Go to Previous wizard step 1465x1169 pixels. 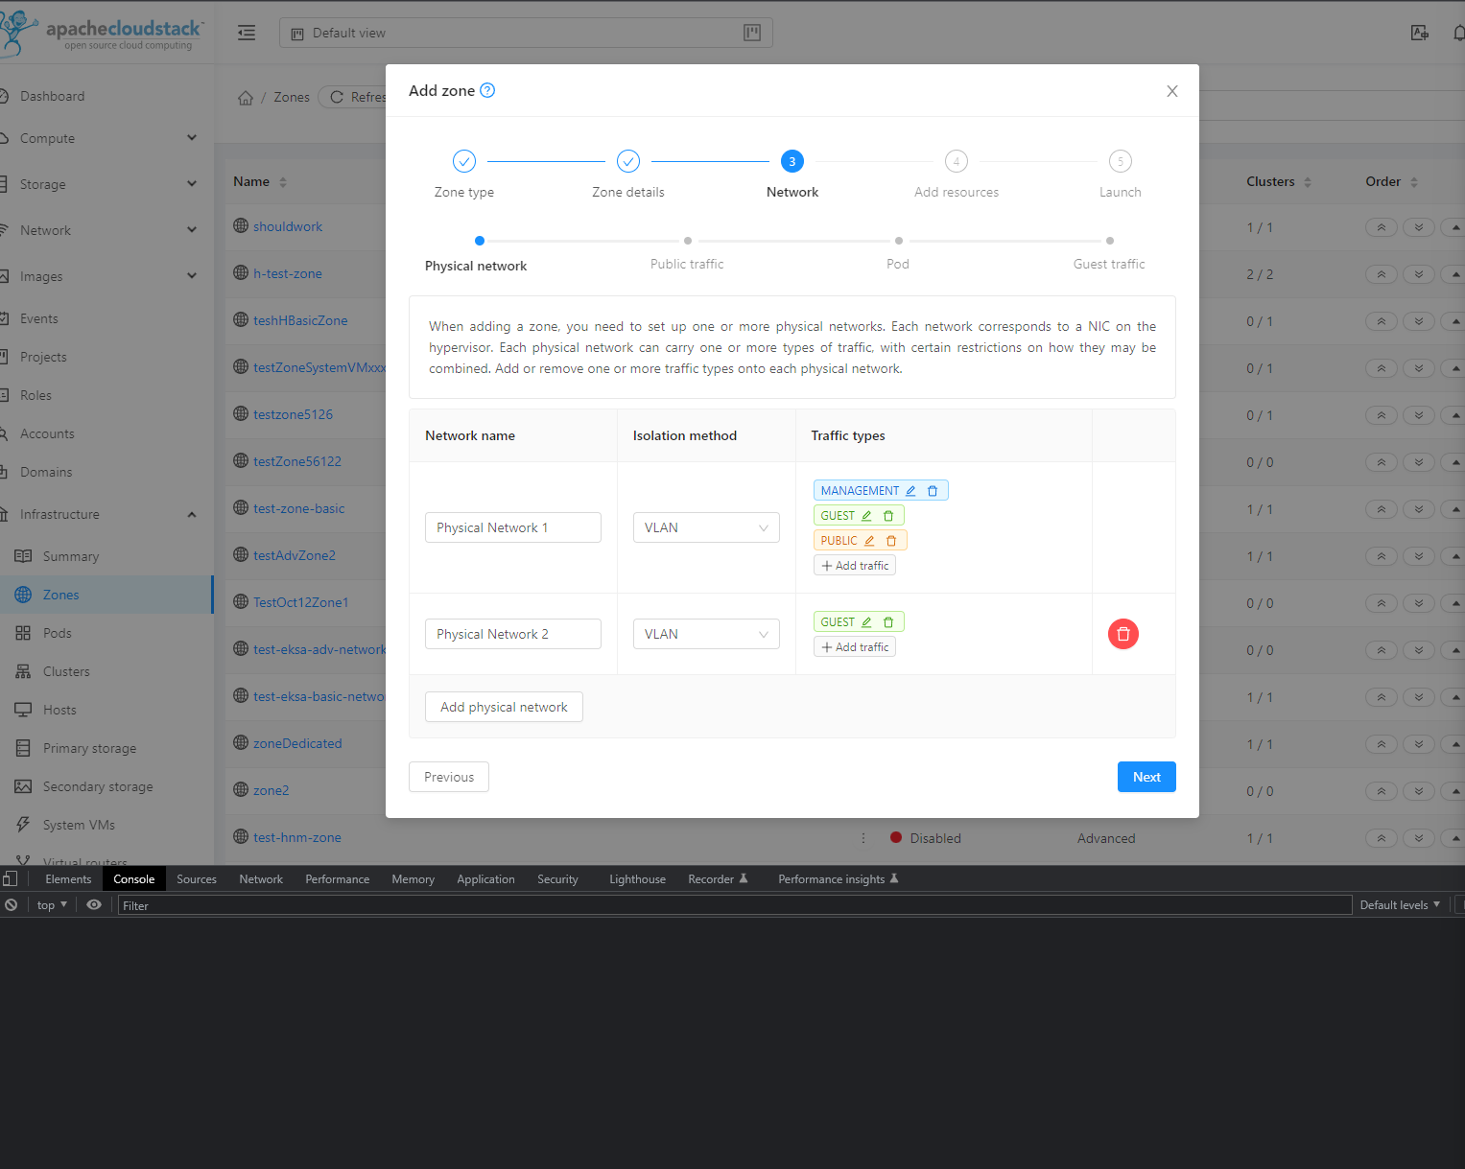(449, 777)
